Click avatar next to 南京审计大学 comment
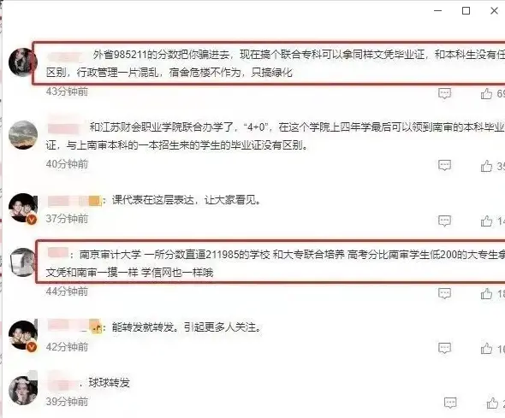The image size is (505, 418). pos(22,262)
